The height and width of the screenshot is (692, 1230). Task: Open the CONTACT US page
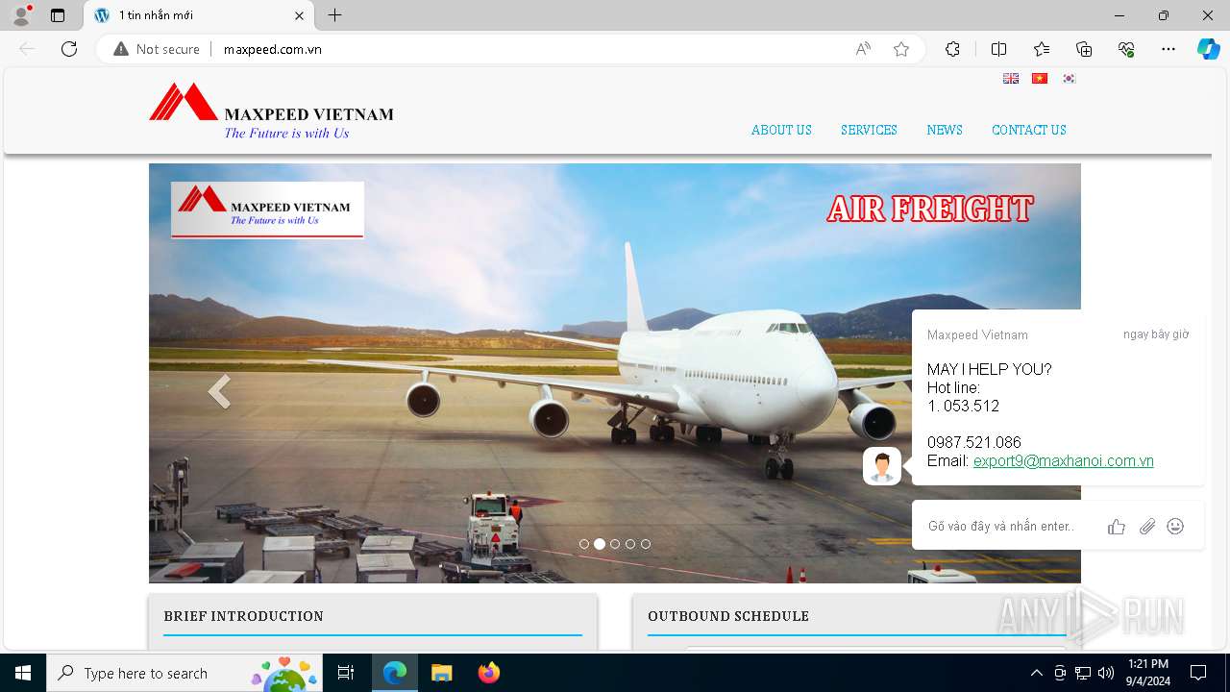coord(1029,130)
